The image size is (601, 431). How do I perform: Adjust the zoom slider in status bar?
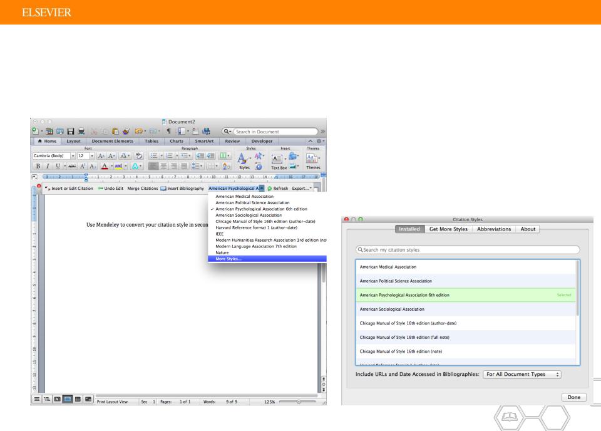click(x=298, y=402)
